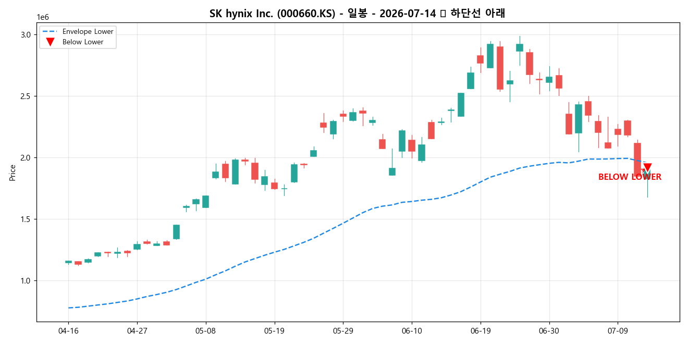Click the 04-27 date tick label
Viewport: 688px width, 344px height.
137,331
